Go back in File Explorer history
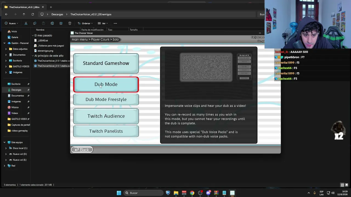Viewport: 351px width, 197px height. (6, 14)
